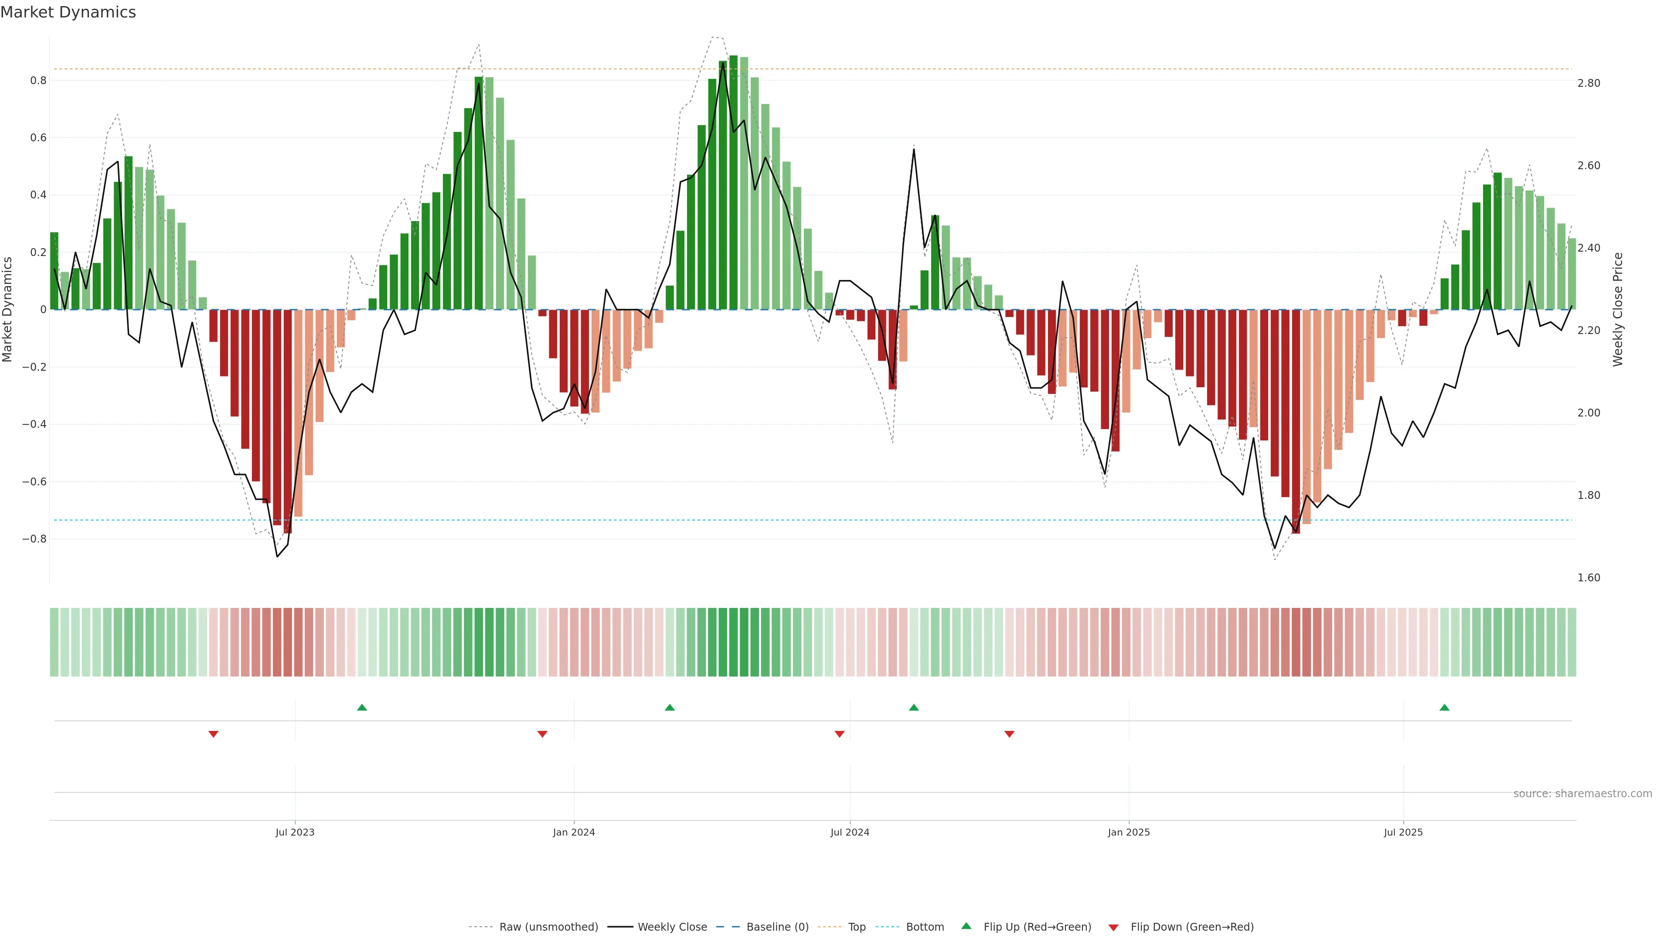Click the Market Dynamics chart title

(68, 12)
